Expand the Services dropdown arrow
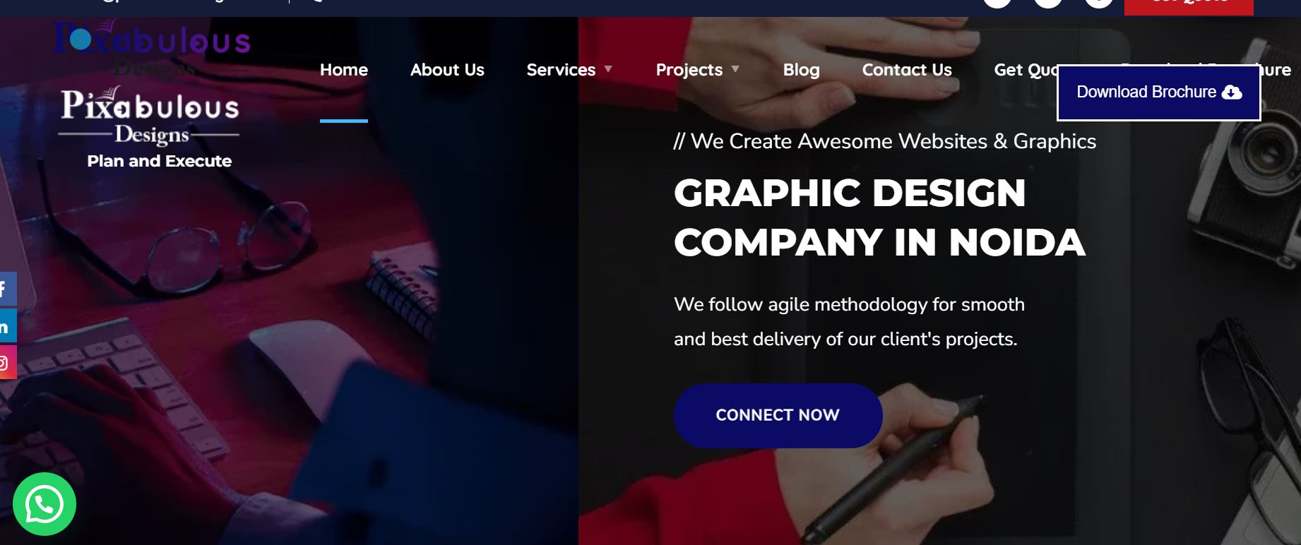 (x=608, y=69)
